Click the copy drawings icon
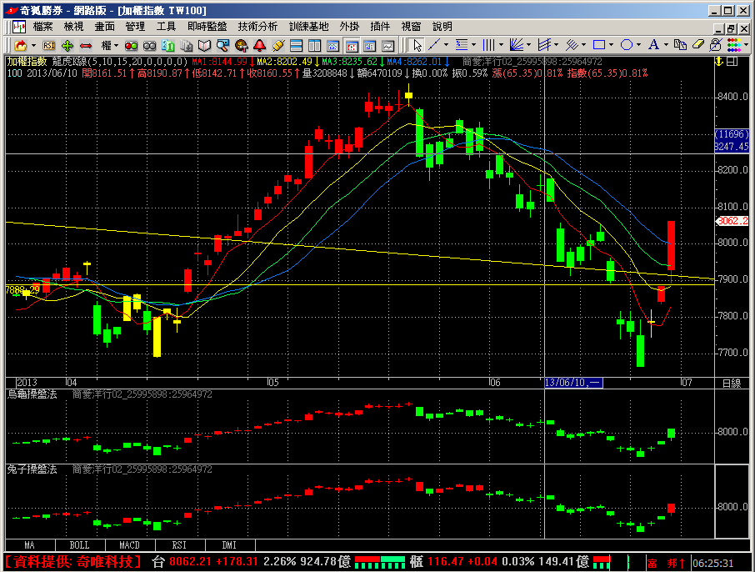755x572 pixels. click(680, 45)
